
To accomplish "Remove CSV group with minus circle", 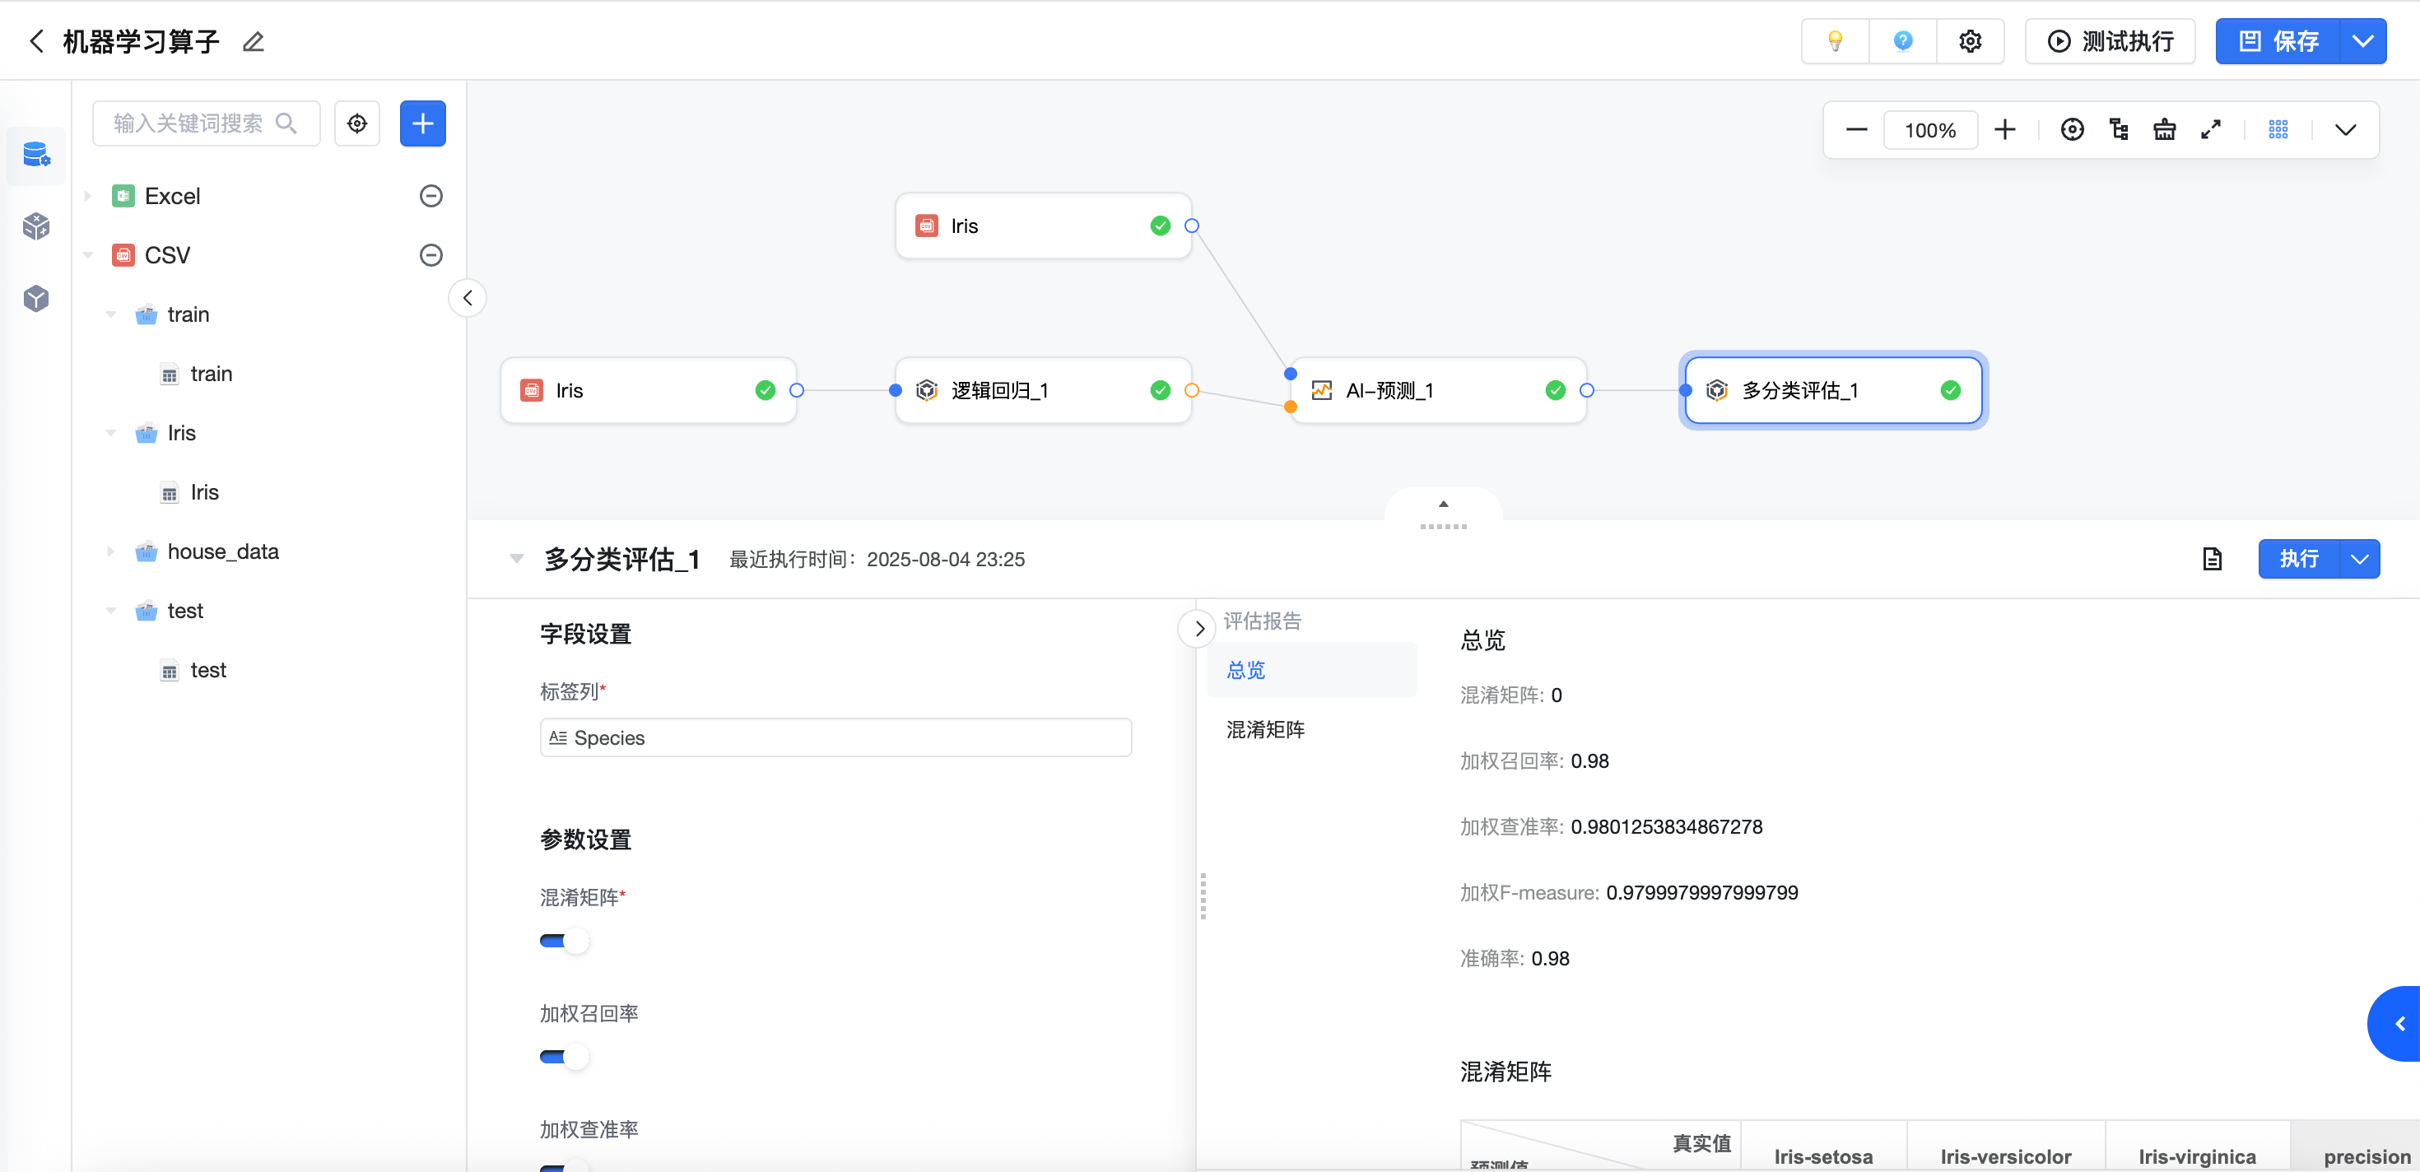I will coord(431,255).
